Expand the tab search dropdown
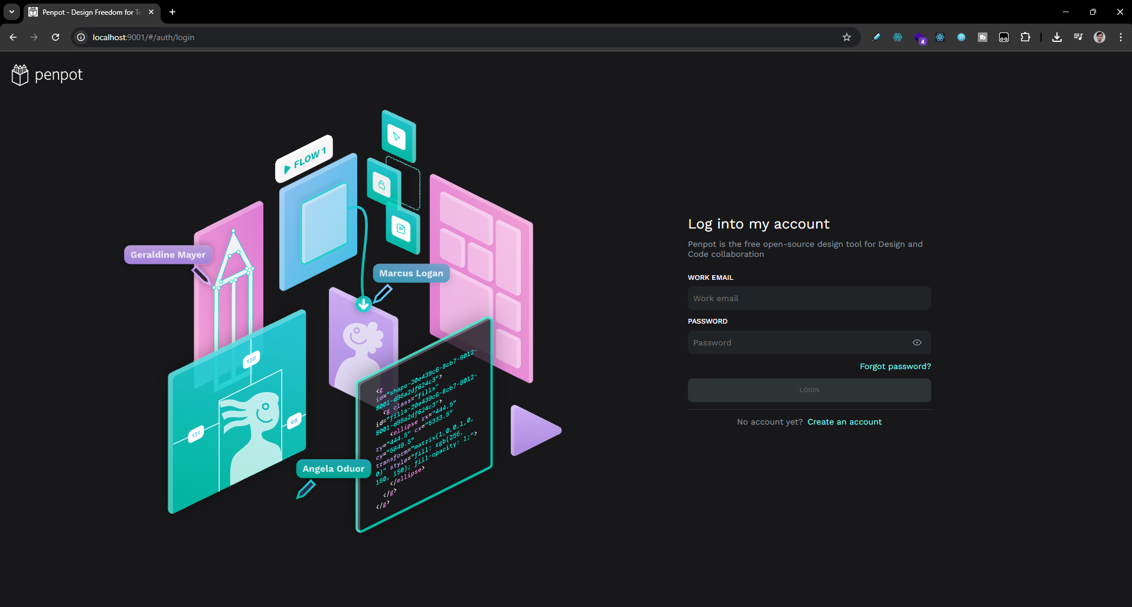The image size is (1132, 607). point(12,12)
